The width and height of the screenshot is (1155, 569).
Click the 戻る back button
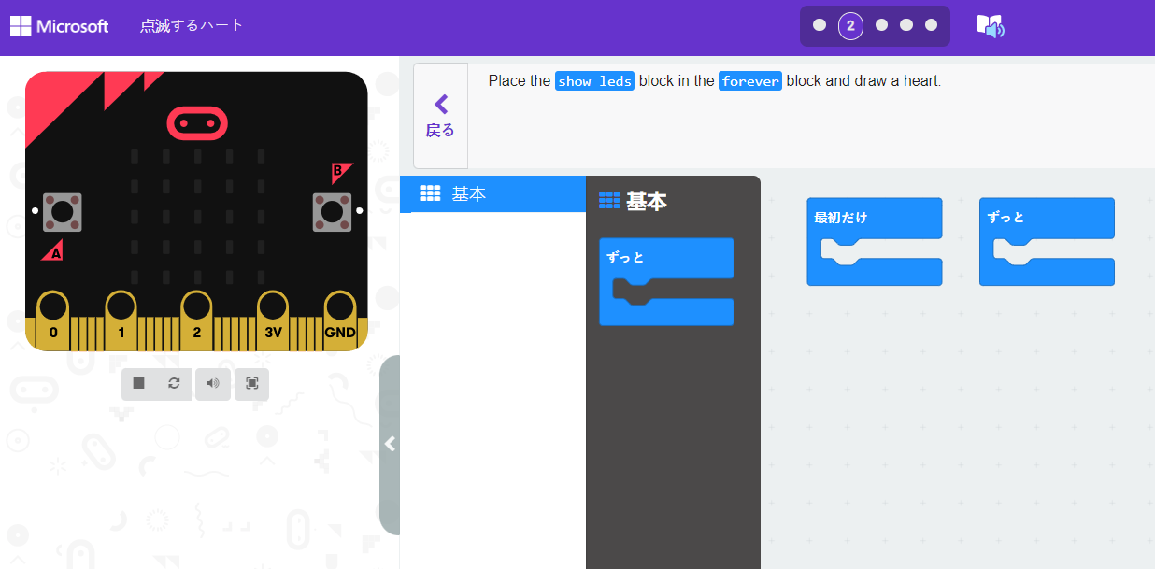439,115
